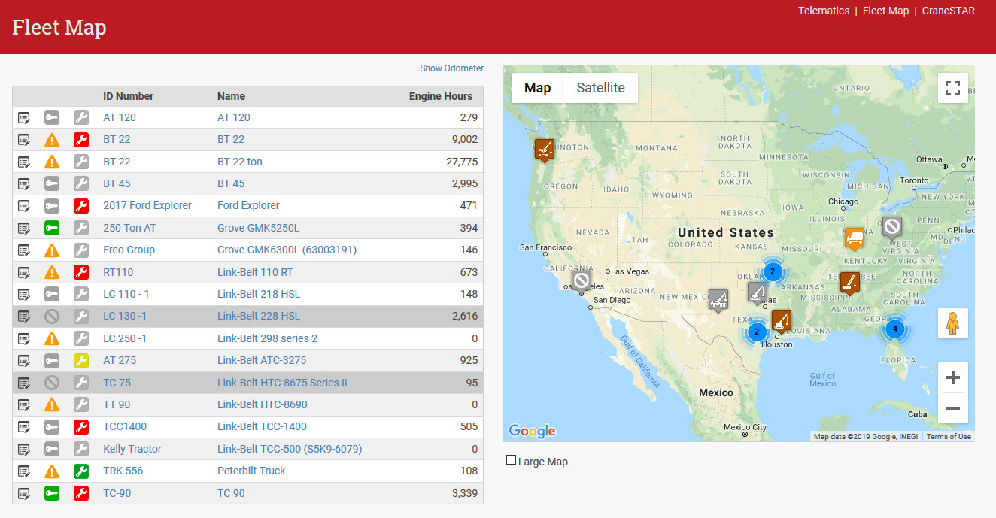The height and width of the screenshot is (518, 996).
Task: Click the green key icon in TC-90 row
Action: 52,493
